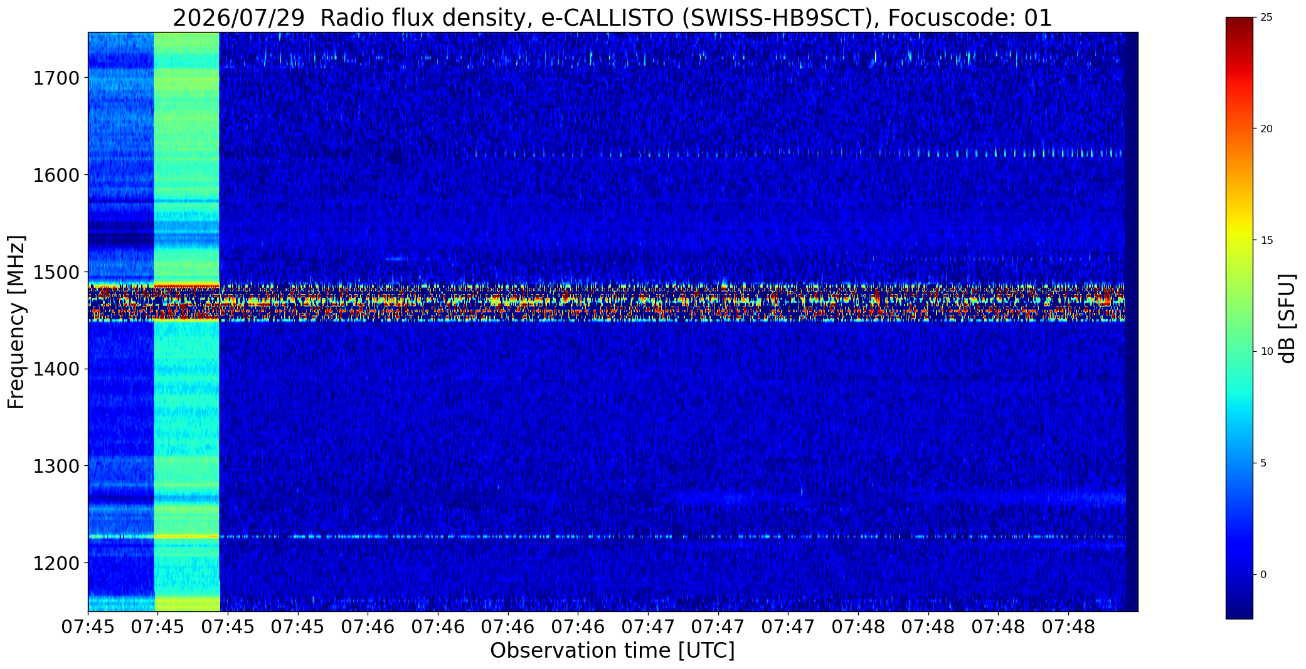Click the plot title text
This screenshot has width=1306, height=669.
612,18
